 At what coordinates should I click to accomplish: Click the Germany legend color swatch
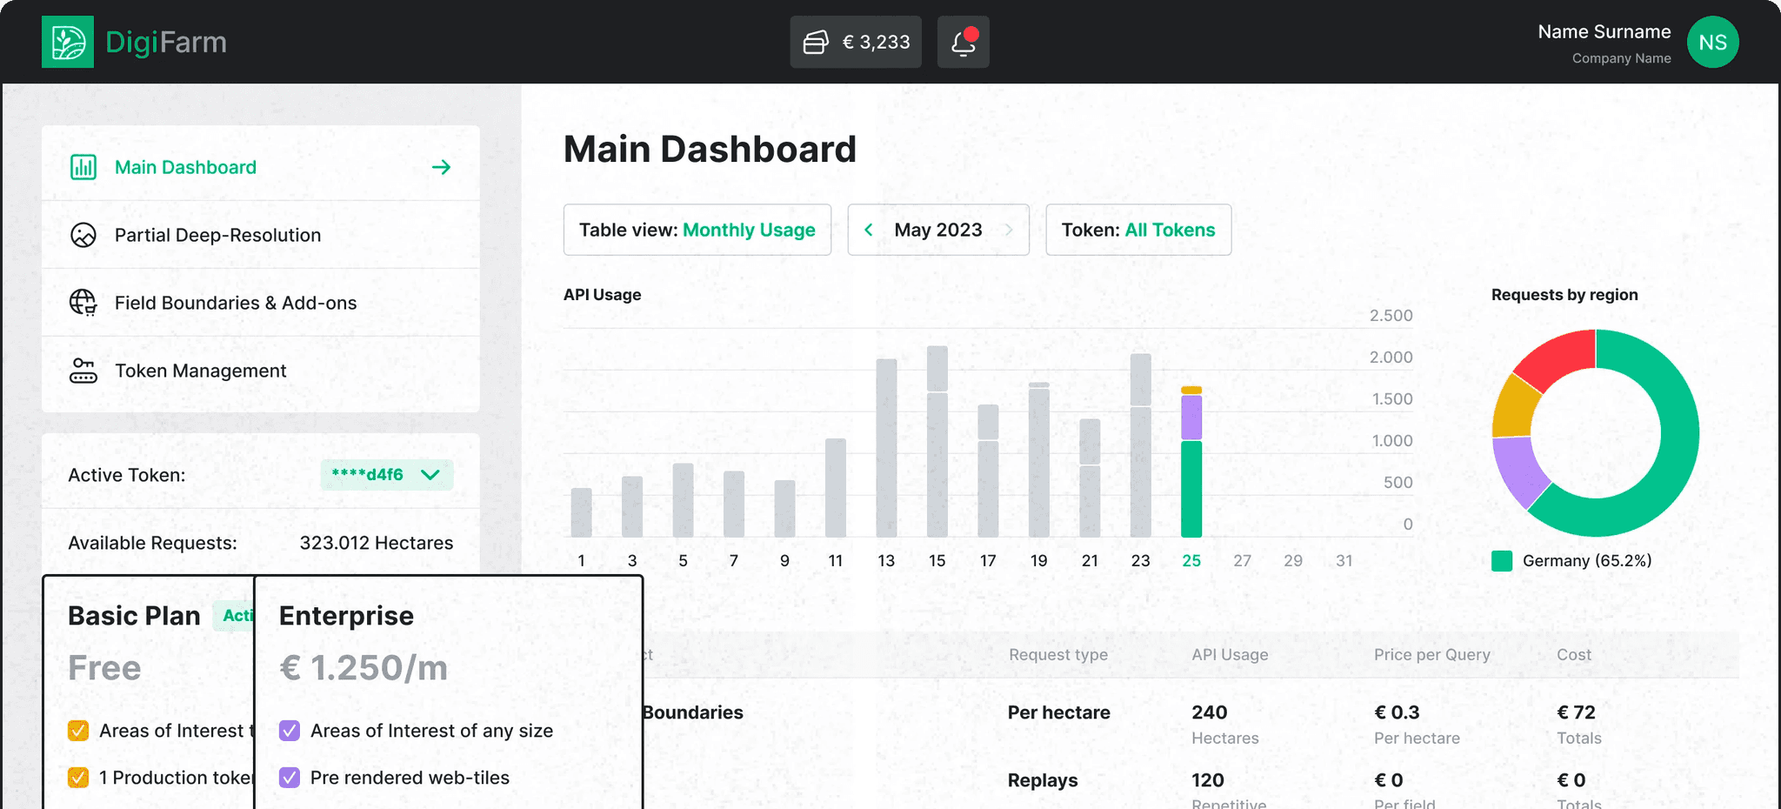[x=1500, y=561]
